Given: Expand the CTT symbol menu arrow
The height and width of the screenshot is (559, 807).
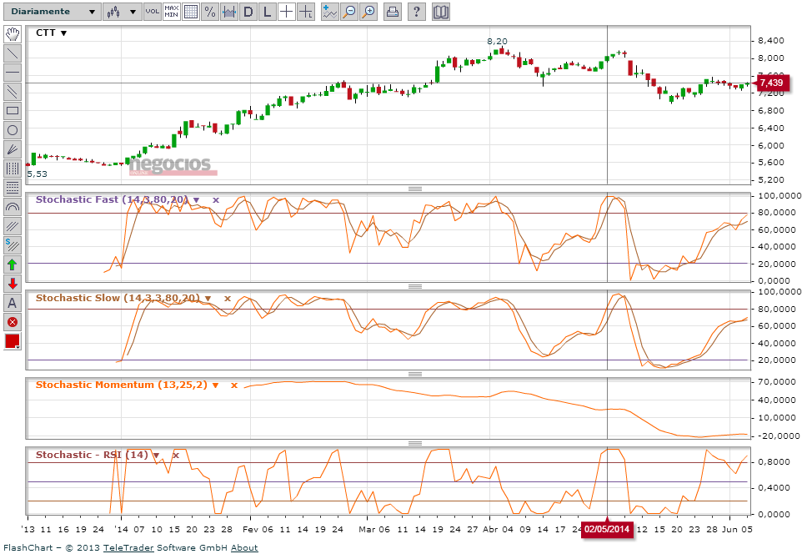Looking at the screenshot, I should tap(63, 33).
